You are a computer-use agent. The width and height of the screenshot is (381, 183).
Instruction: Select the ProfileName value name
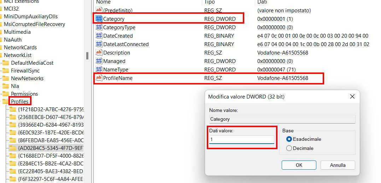118,78
